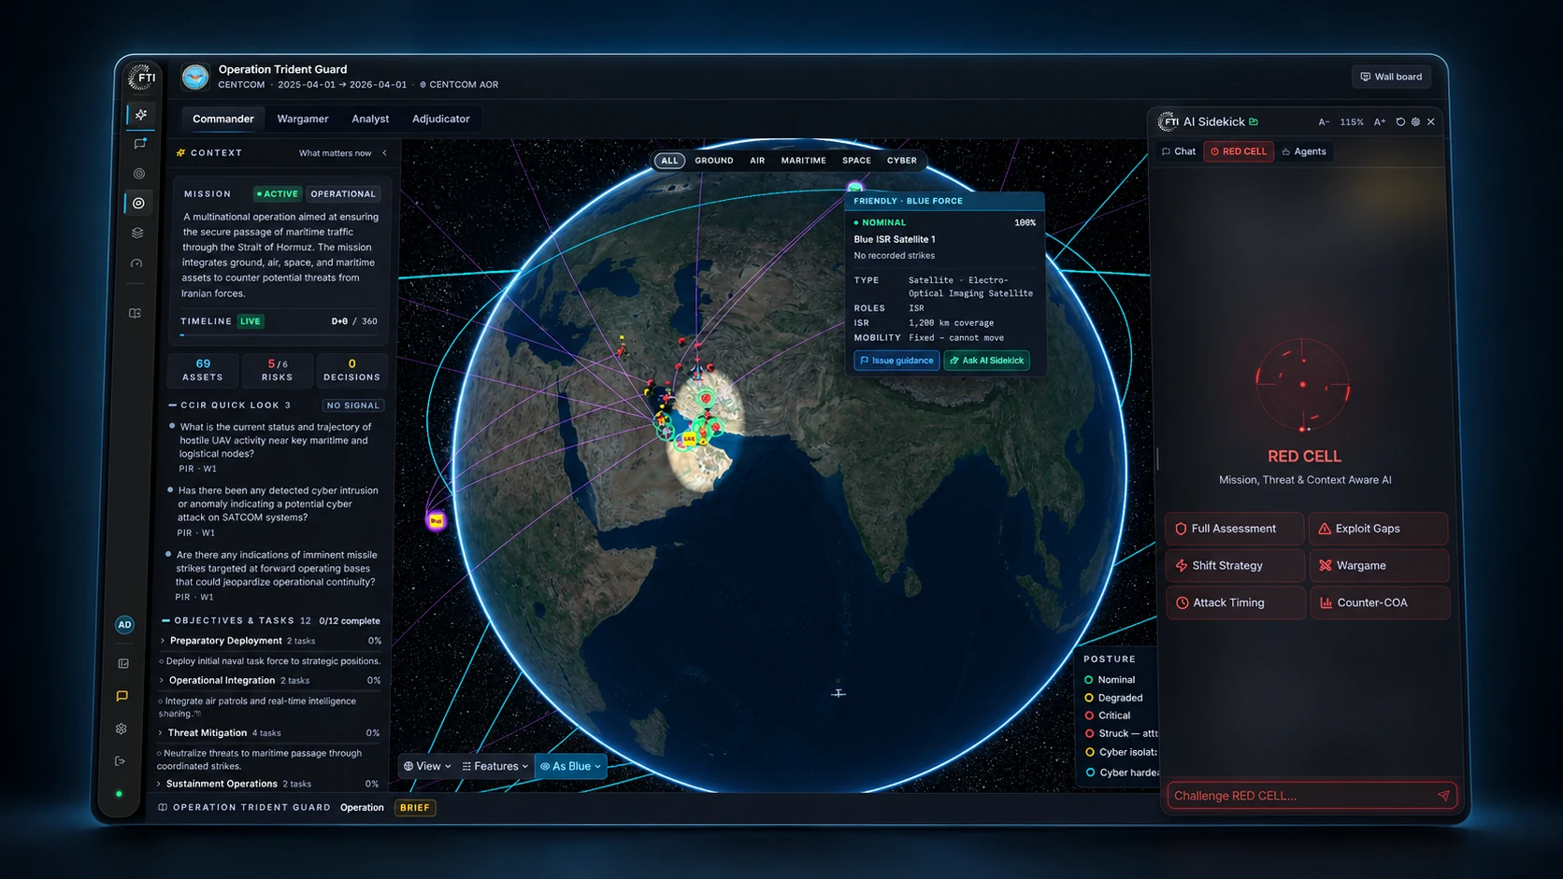The width and height of the screenshot is (1563, 879).
Task: Click the AD user avatar
Action: tap(124, 625)
